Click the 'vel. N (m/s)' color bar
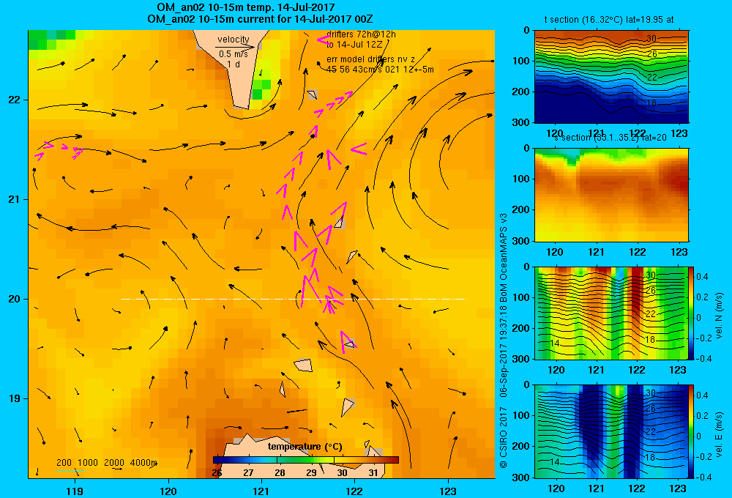The image size is (732, 498). 692,313
